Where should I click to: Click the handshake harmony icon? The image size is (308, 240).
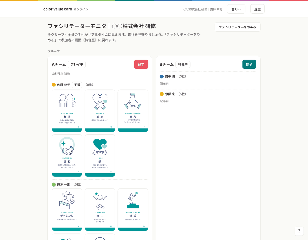[67, 146]
